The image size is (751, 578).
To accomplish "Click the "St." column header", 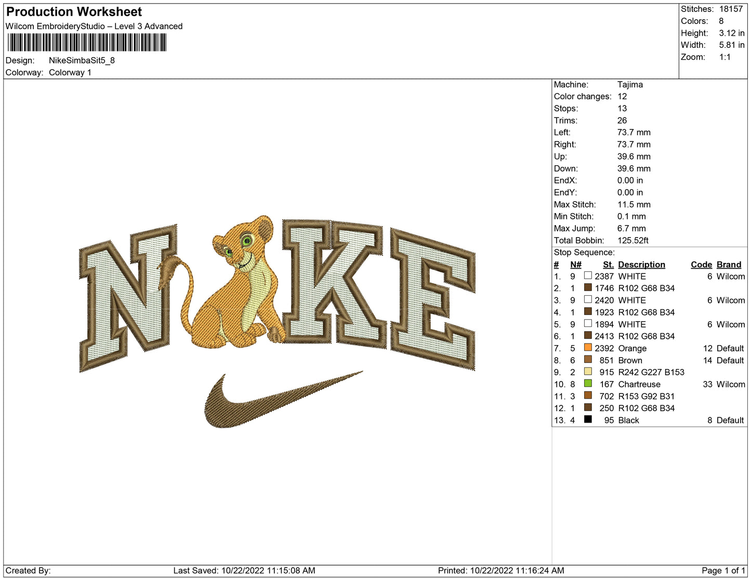I will click(x=608, y=265).
